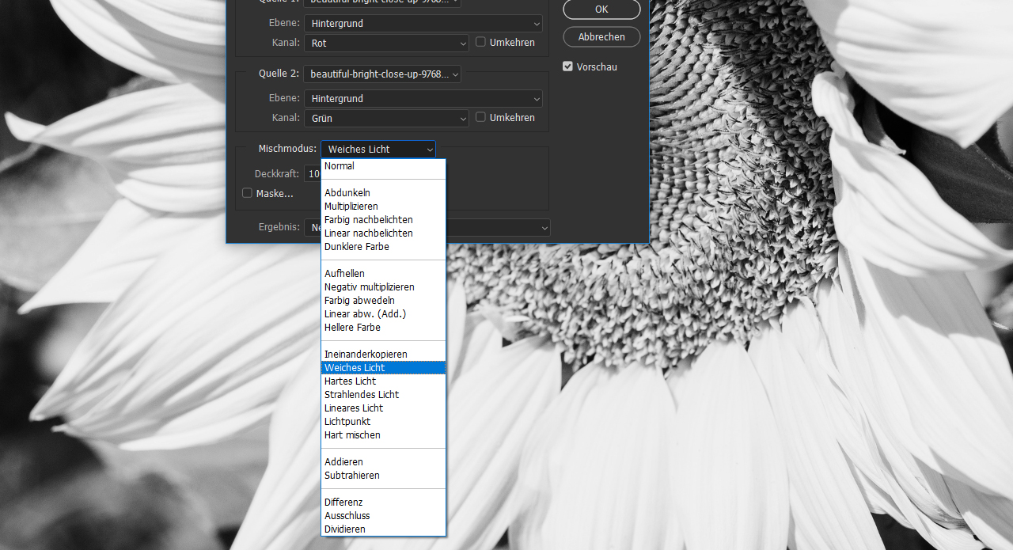
Task: Select Strahlendes Licht blend mode
Action: 383,395
